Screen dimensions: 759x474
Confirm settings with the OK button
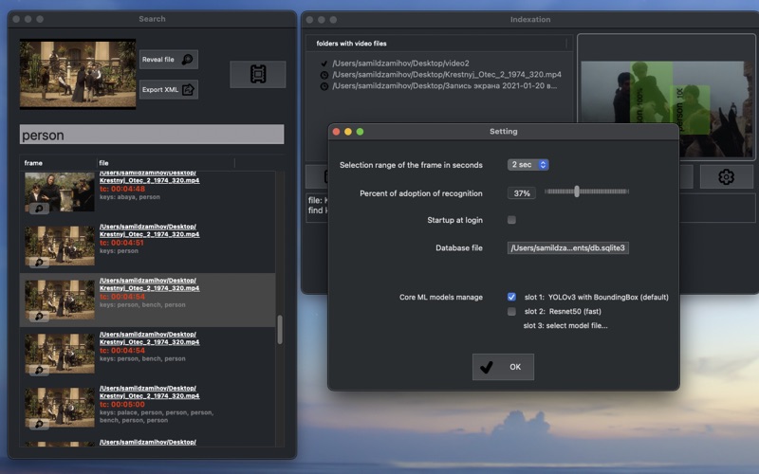(503, 367)
